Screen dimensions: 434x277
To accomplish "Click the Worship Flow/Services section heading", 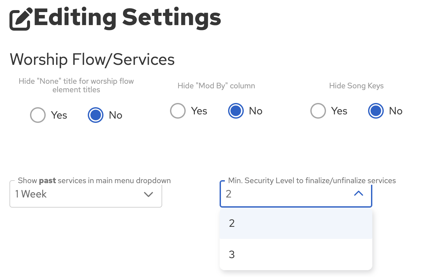I will [92, 60].
